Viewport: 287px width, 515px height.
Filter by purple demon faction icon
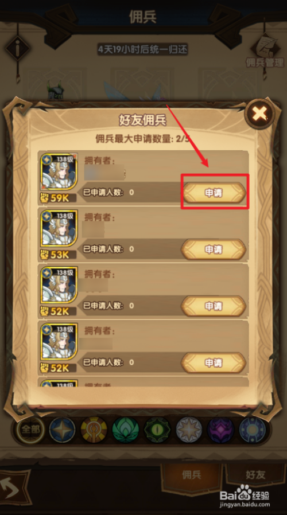pyautogui.click(x=220, y=430)
